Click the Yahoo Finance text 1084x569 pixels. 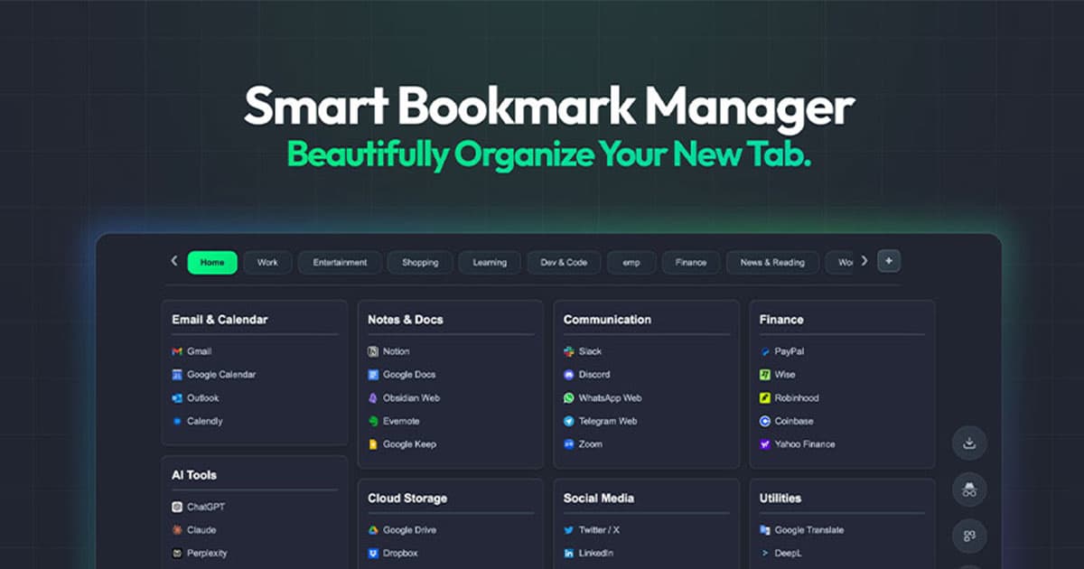[805, 444]
